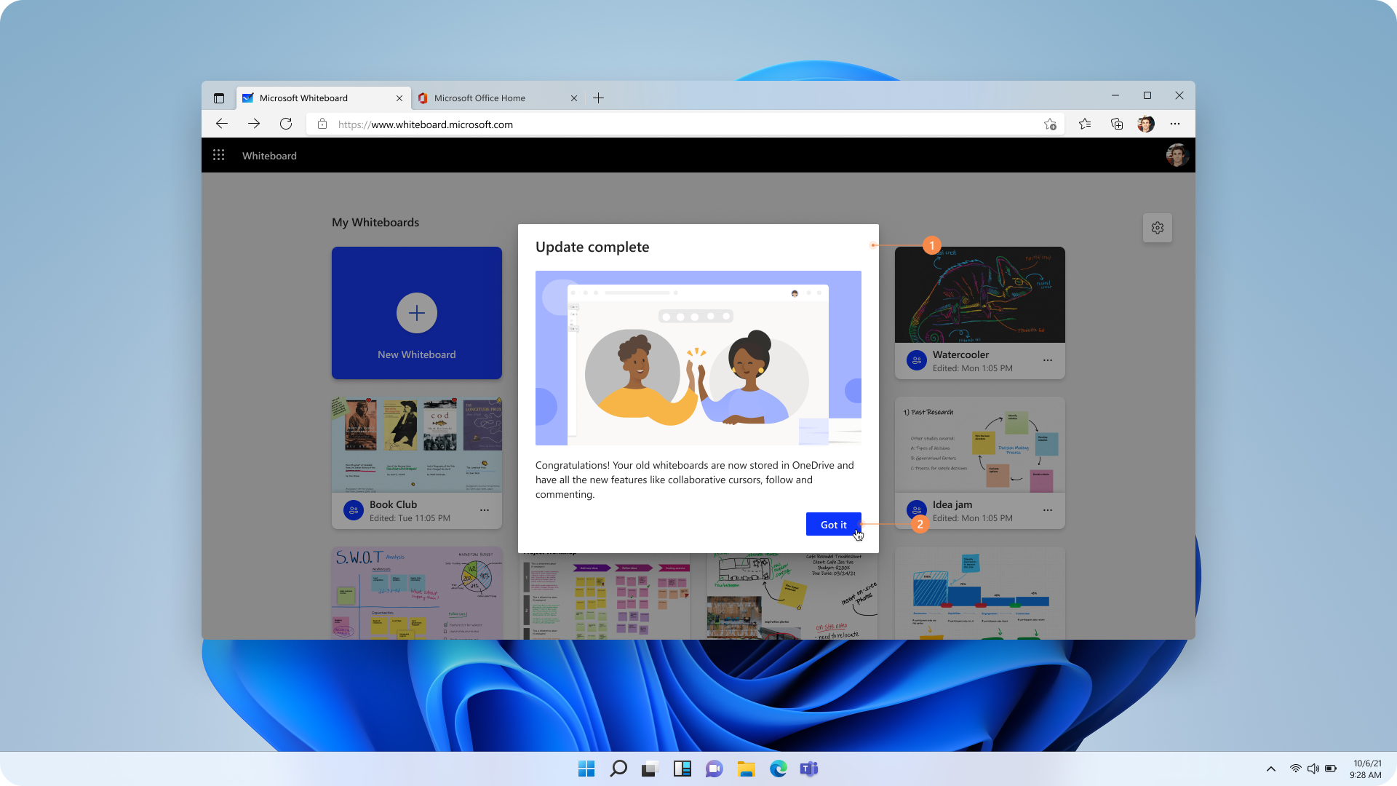Click the browser refresh icon
Viewport: 1397px width, 786px height.
(x=286, y=124)
